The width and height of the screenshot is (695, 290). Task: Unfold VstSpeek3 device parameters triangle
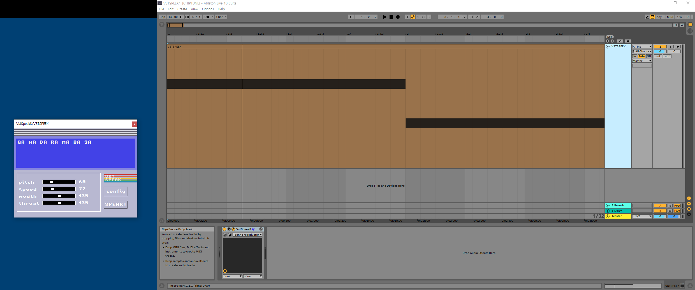point(229,229)
